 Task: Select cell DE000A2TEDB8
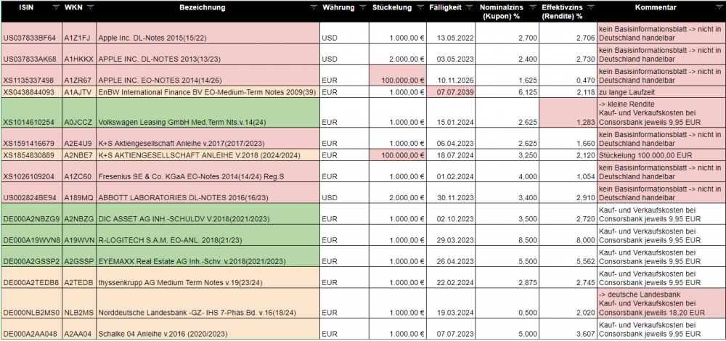coord(31,278)
